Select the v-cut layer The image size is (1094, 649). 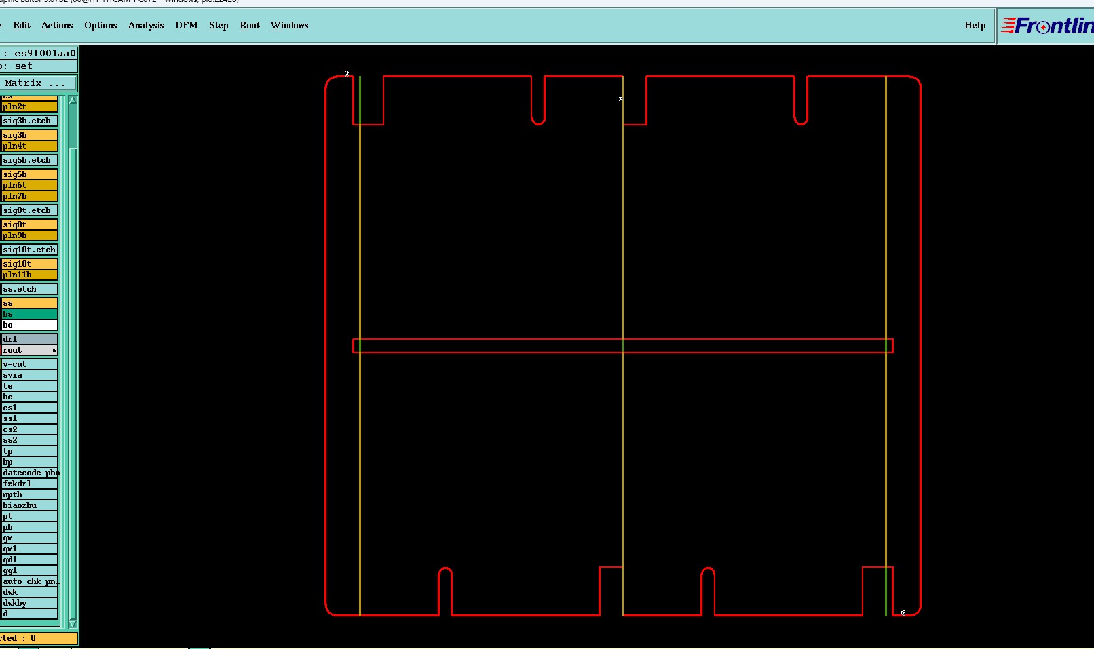click(29, 364)
